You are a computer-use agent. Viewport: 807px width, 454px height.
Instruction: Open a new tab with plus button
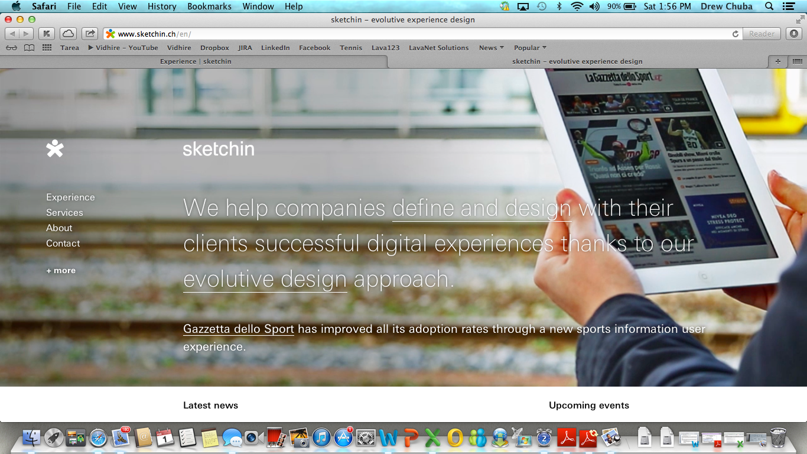coord(777,61)
